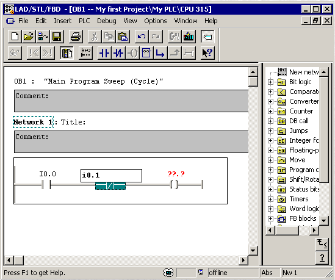Viewport: 335px width, 280px height.
Task: Open the PLC menu
Action: coord(84,21)
